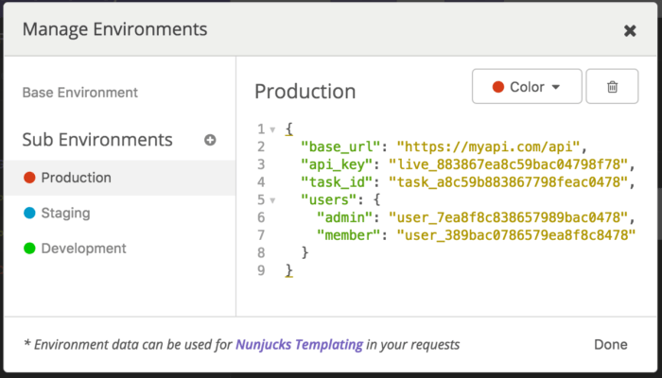662x378 pixels.
Task: Open the Base Environment
Action: [x=80, y=93]
